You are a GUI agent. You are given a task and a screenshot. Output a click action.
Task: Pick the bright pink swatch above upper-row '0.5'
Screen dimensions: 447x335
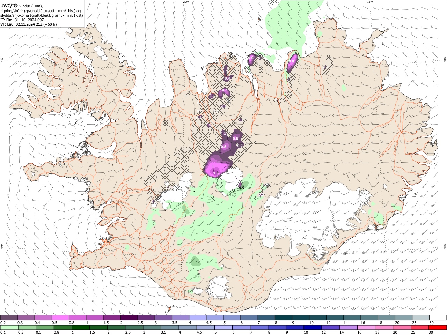60,318
